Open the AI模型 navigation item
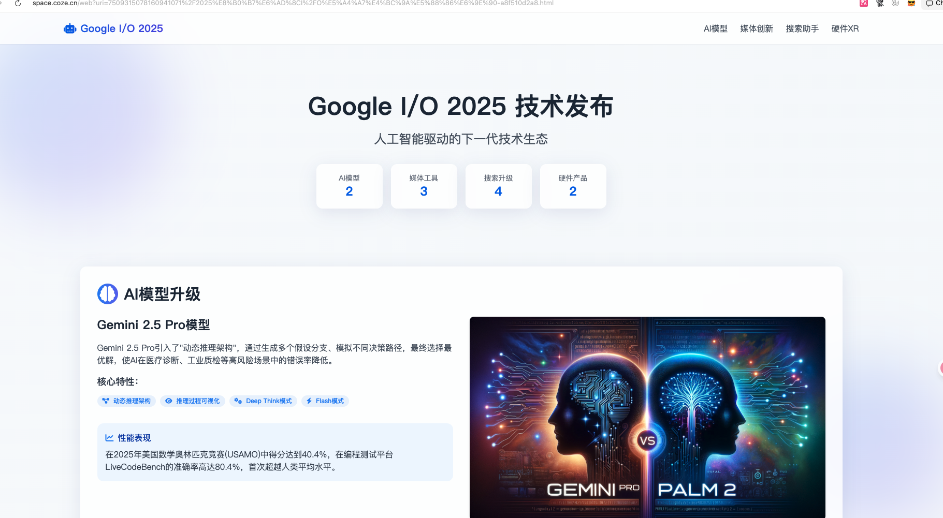Image resolution: width=943 pixels, height=518 pixels. coord(716,28)
